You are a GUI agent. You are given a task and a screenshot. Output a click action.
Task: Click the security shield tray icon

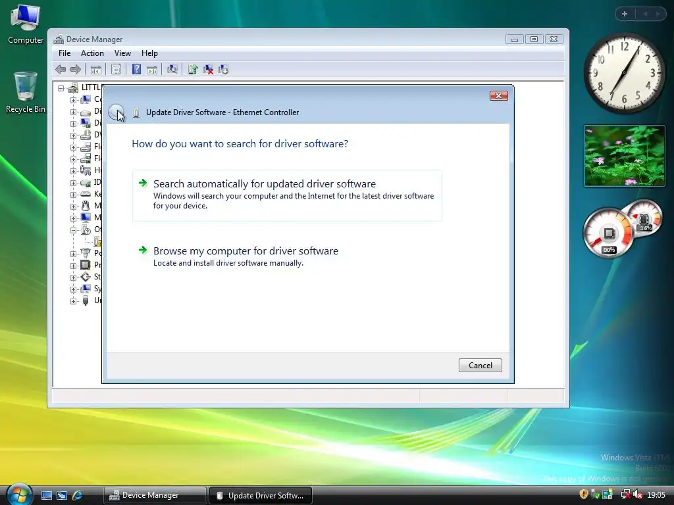(x=583, y=494)
